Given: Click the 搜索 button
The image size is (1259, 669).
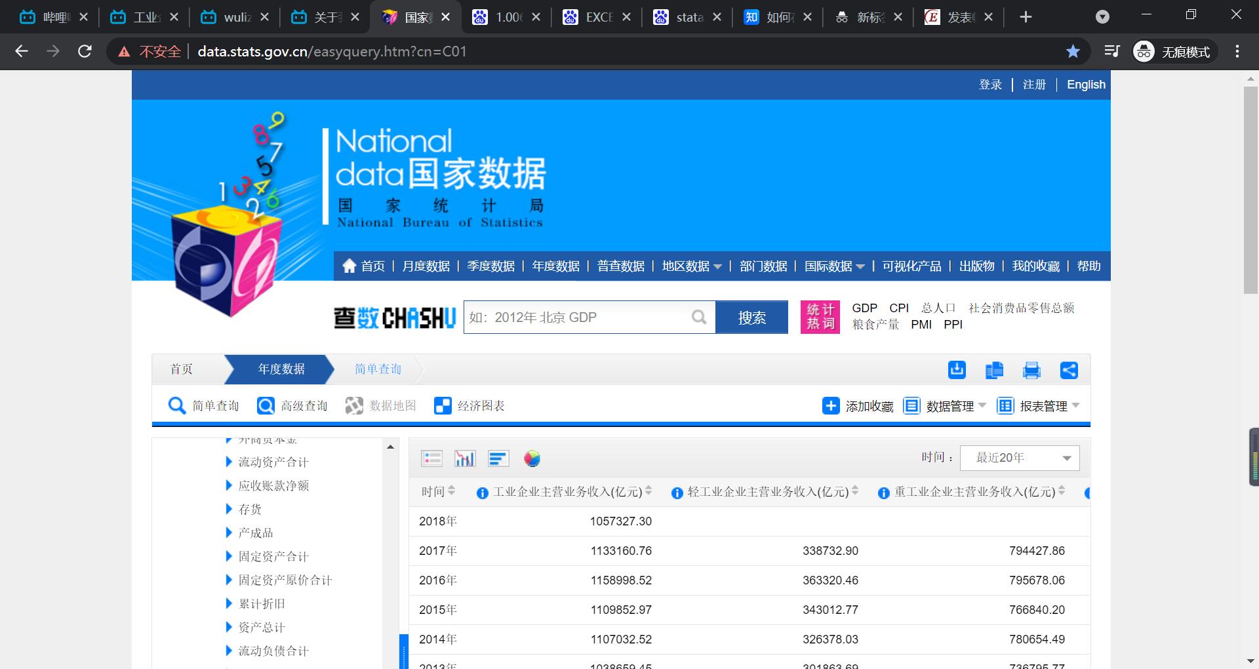Looking at the screenshot, I should coord(751,317).
